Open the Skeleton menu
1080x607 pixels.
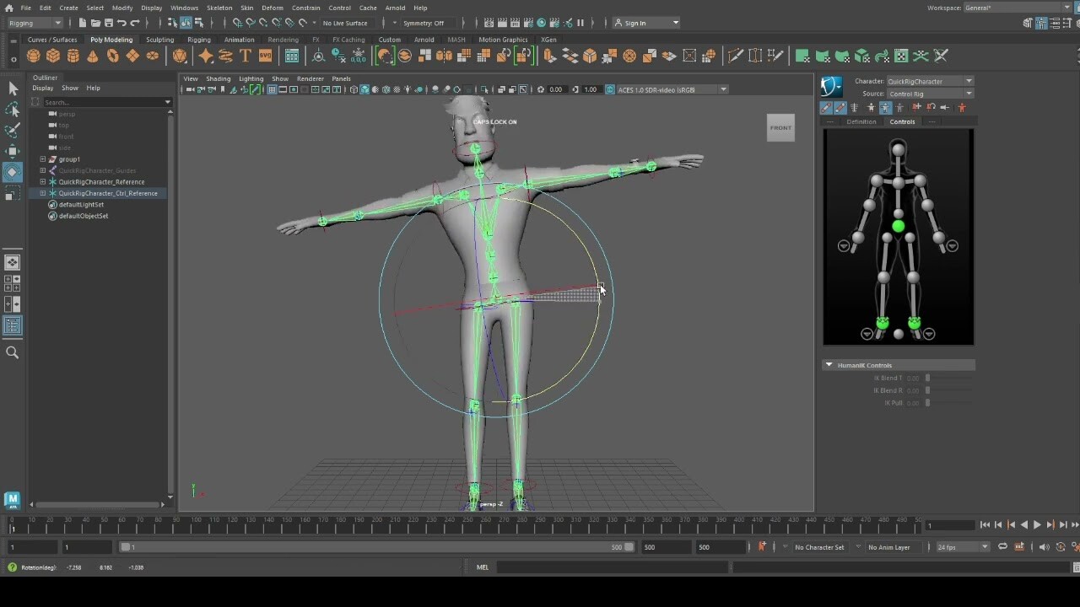pos(219,8)
